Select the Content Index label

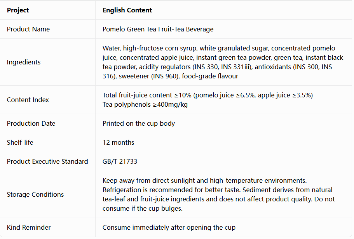[28, 100]
